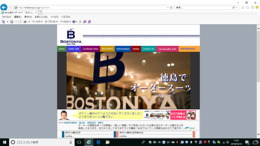This screenshot has width=260, height=146.
Task: Open the お気に入り(A) menu
Action: coord(41,17)
